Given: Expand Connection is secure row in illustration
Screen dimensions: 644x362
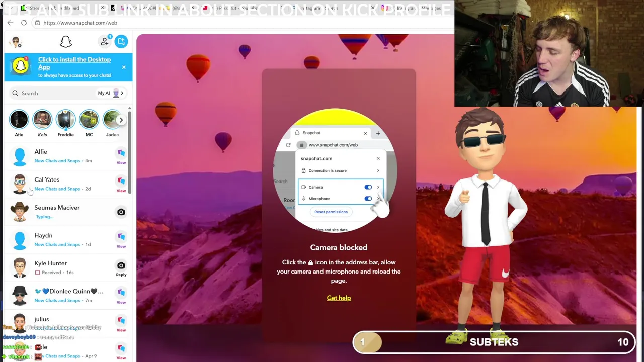Looking at the screenshot, I should [x=340, y=170].
